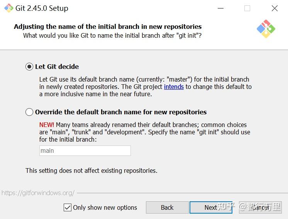Click the greyed-out maximize window button
The width and height of the screenshot is (288, 219).
pos(247,8)
